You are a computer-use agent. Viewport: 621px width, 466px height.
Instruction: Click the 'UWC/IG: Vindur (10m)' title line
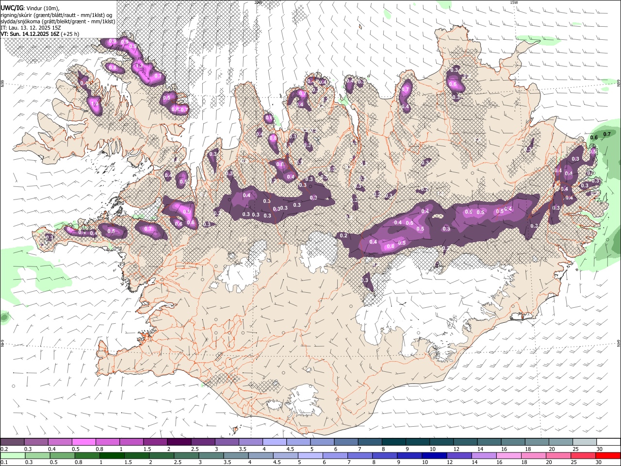click(30, 8)
